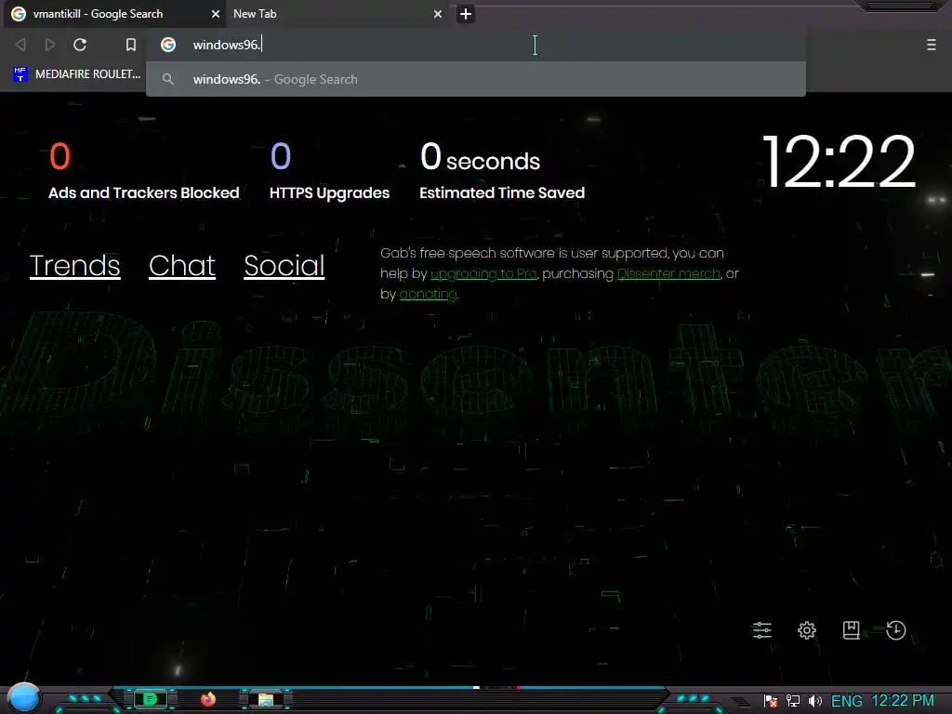Reload the current page

[x=80, y=45]
